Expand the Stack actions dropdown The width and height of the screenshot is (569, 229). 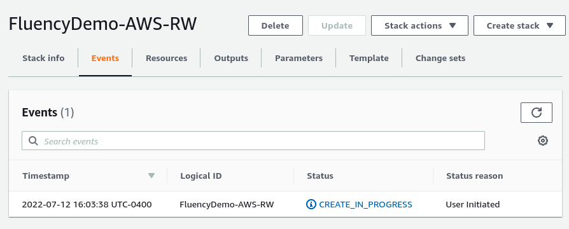click(x=419, y=25)
